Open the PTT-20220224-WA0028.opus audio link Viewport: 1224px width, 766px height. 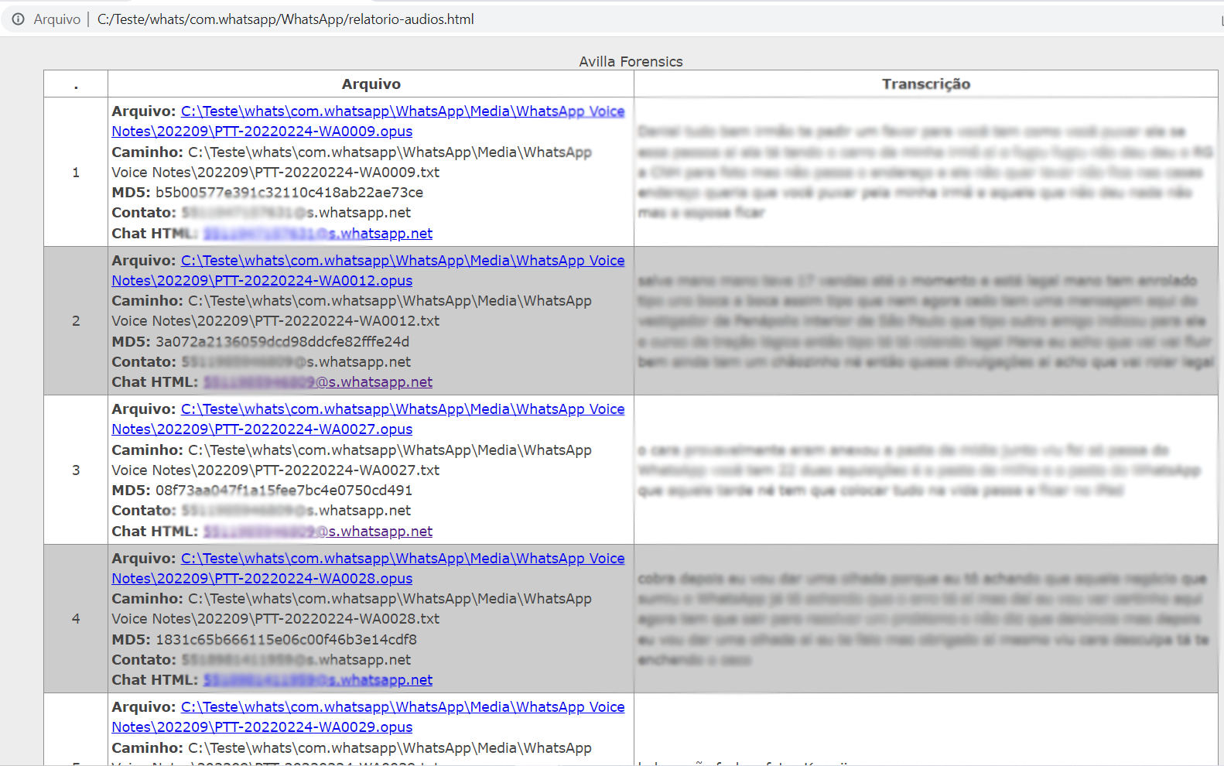368,569
